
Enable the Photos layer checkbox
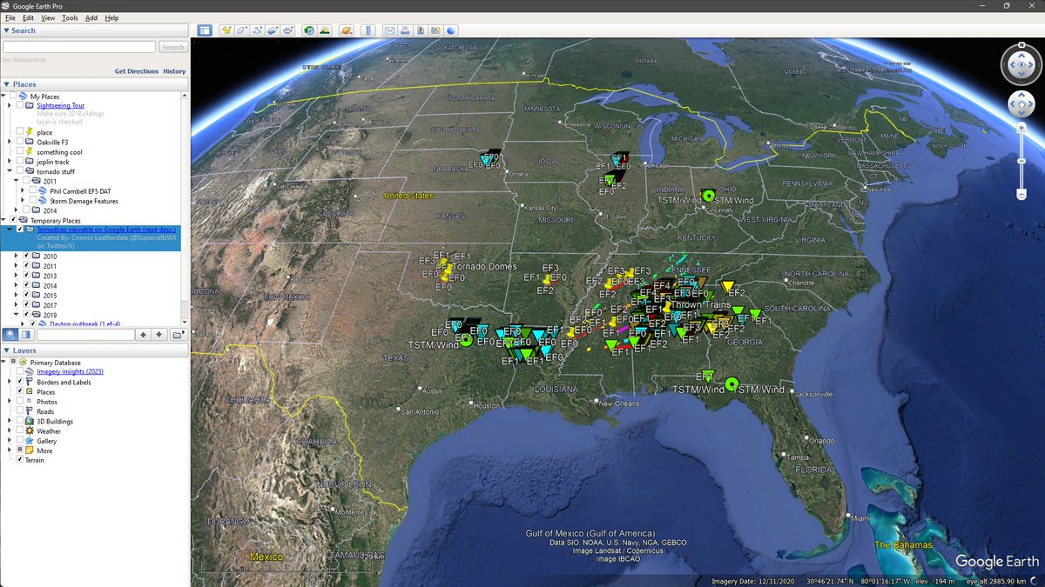pyautogui.click(x=20, y=402)
